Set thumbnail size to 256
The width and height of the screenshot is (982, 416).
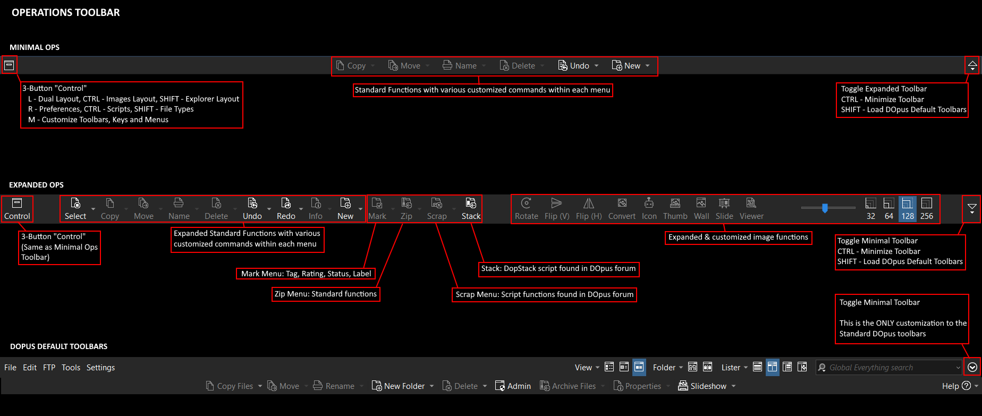926,208
